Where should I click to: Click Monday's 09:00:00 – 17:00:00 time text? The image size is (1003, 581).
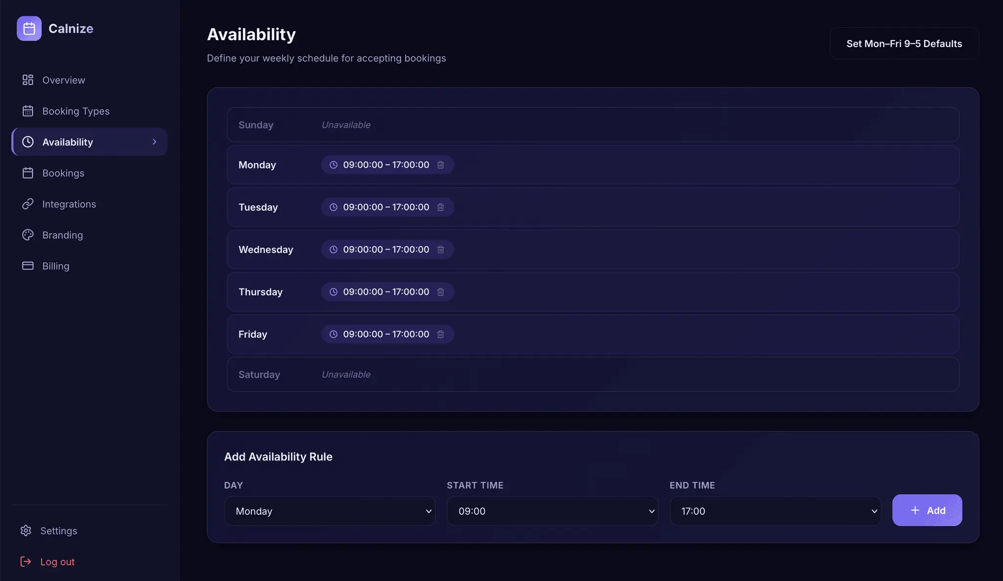[x=386, y=165]
